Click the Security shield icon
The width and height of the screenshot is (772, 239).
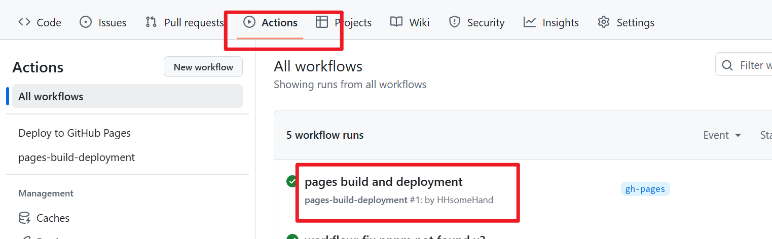pos(454,22)
